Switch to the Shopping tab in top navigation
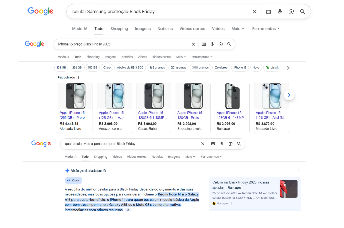The width and height of the screenshot is (344, 228). tap(119, 29)
